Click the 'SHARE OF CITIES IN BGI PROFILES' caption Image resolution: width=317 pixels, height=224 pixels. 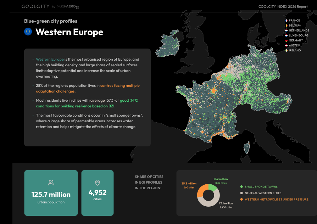(x=149, y=182)
